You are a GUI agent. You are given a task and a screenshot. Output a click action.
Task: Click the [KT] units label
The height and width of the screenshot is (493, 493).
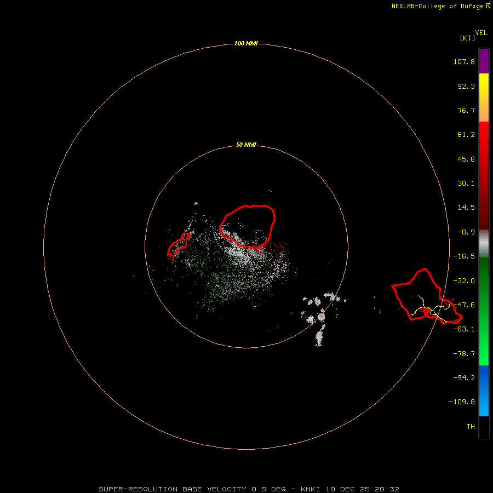pos(468,38)
